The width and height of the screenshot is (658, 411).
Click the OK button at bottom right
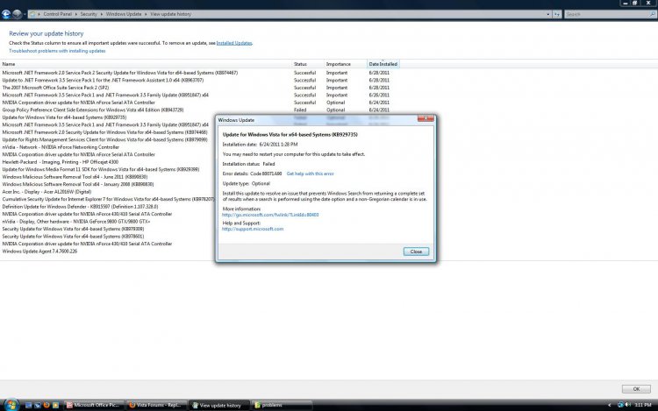pyautogui.click(x=636, y=389)
